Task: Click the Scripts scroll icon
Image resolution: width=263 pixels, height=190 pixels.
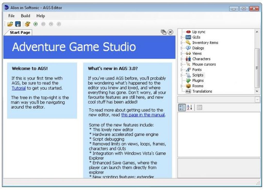Action: pyautogui.click(x=188, y=75)
